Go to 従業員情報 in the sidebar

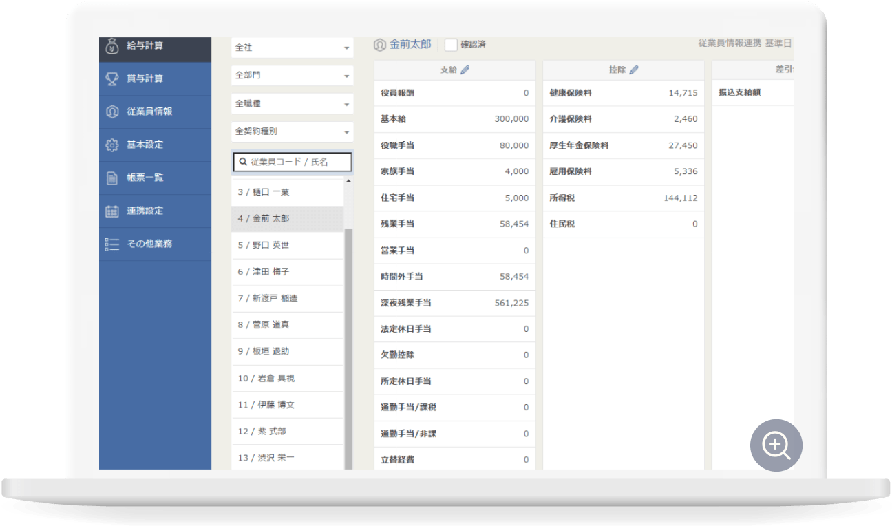point(155,112)
